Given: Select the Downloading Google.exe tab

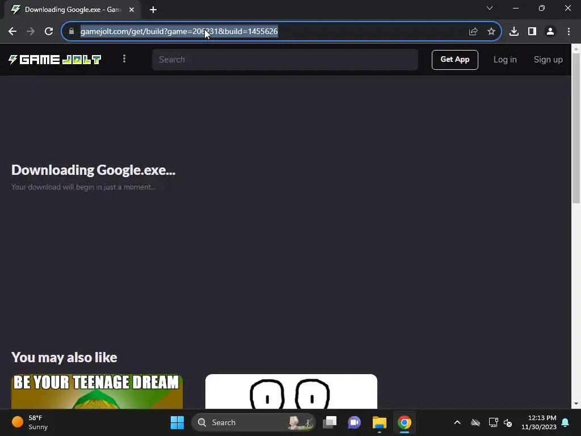Looking at the screenshot, I should point(73,10).
